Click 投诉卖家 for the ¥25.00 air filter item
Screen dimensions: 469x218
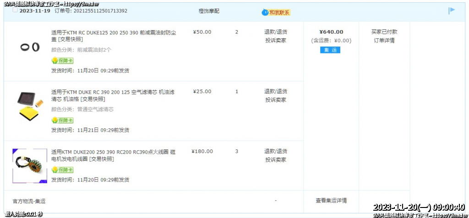point(276,100)
